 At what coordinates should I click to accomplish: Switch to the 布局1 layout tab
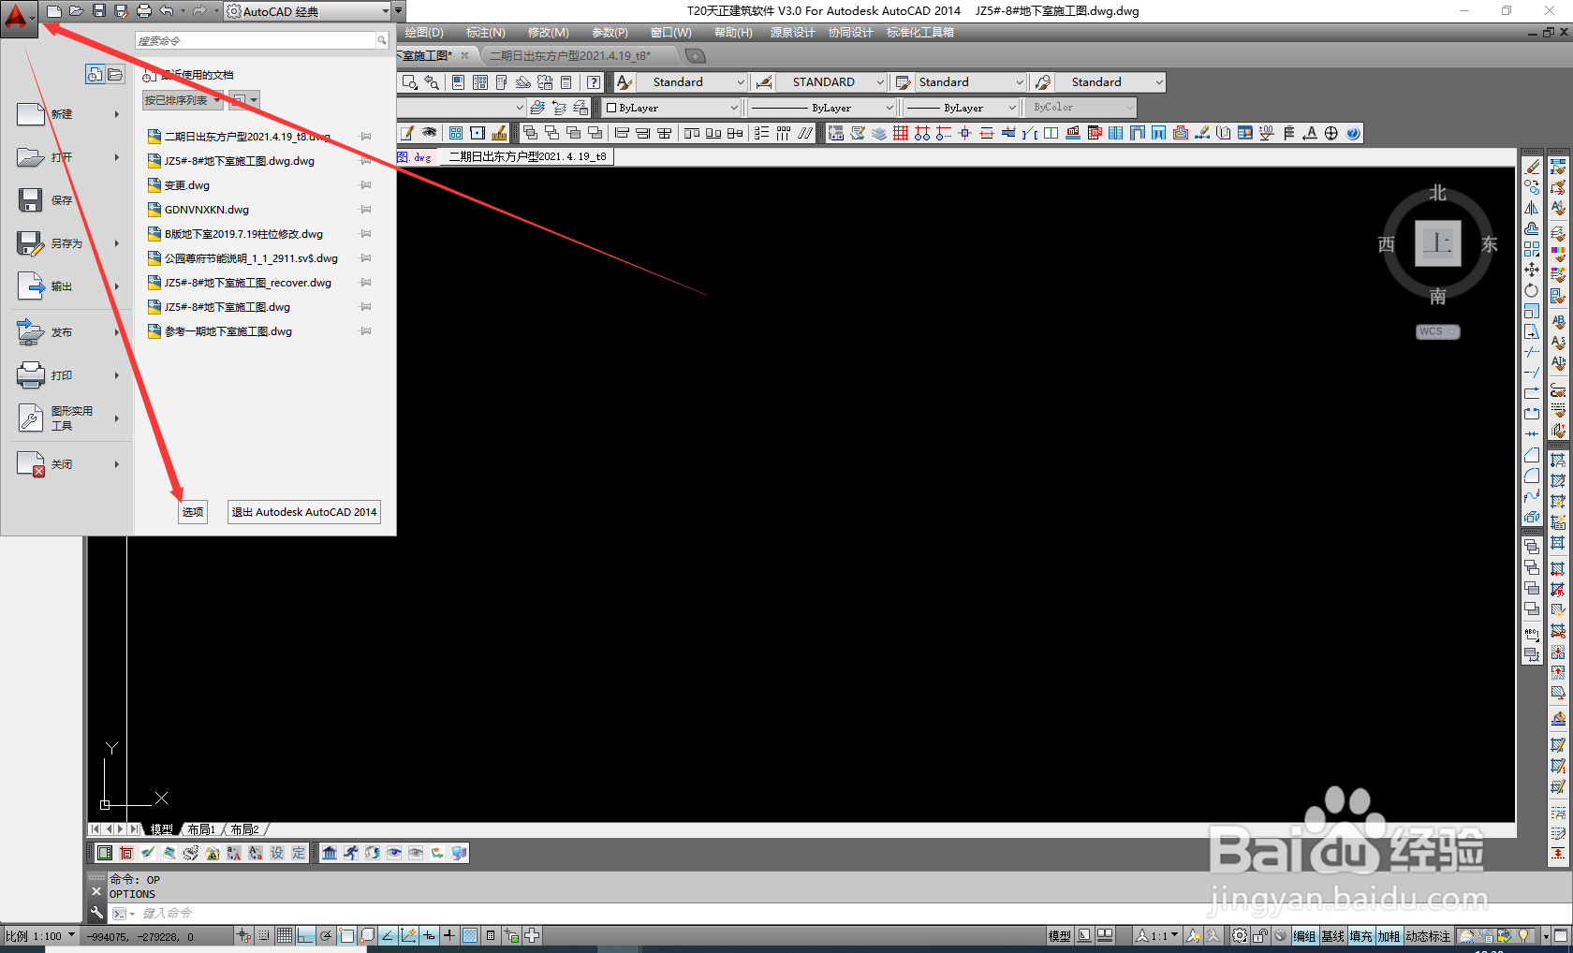(x=201, y=829)
